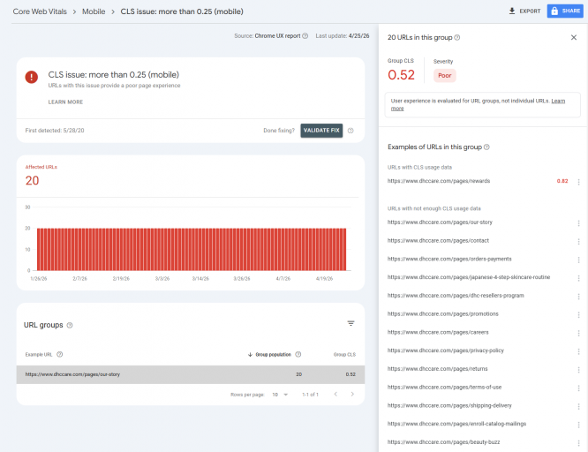Viewport: 588px width, 452px height.
Task: Open more options for pages/rewards URL
Action: 578,182
